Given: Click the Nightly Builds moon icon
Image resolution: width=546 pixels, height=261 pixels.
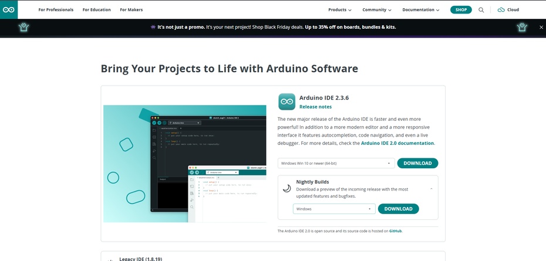Looking at the screenshot, I should [287, 188].
